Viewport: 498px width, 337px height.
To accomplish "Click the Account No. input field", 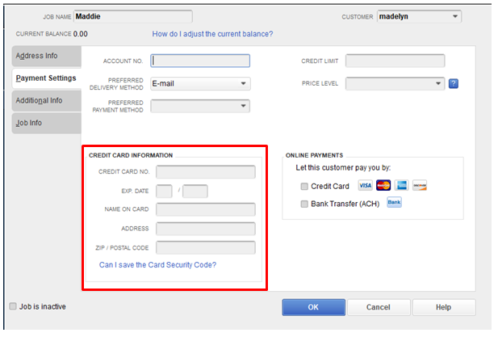I will [x=200, y=61].
